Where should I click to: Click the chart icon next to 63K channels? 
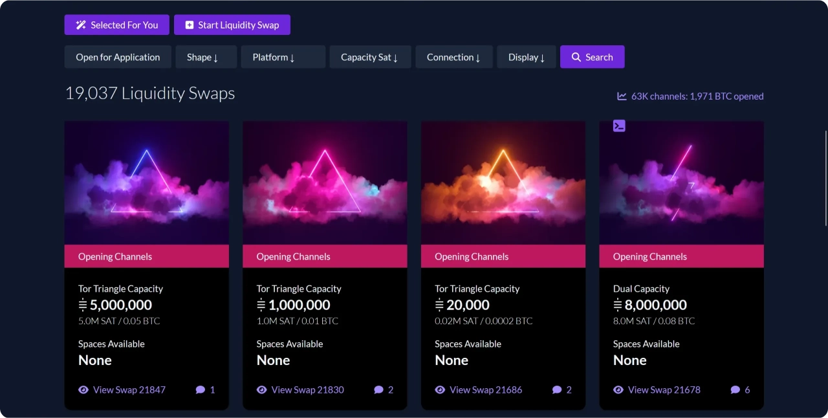pyautogui.click(x=622, y=96)
